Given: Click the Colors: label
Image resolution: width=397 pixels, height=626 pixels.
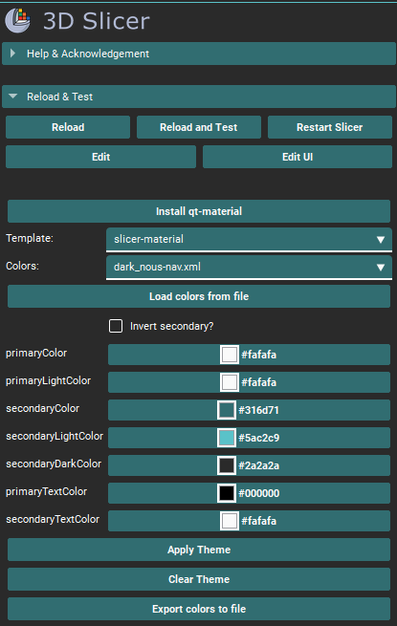Looking at the screenshot, I should [x=22, y=266].
